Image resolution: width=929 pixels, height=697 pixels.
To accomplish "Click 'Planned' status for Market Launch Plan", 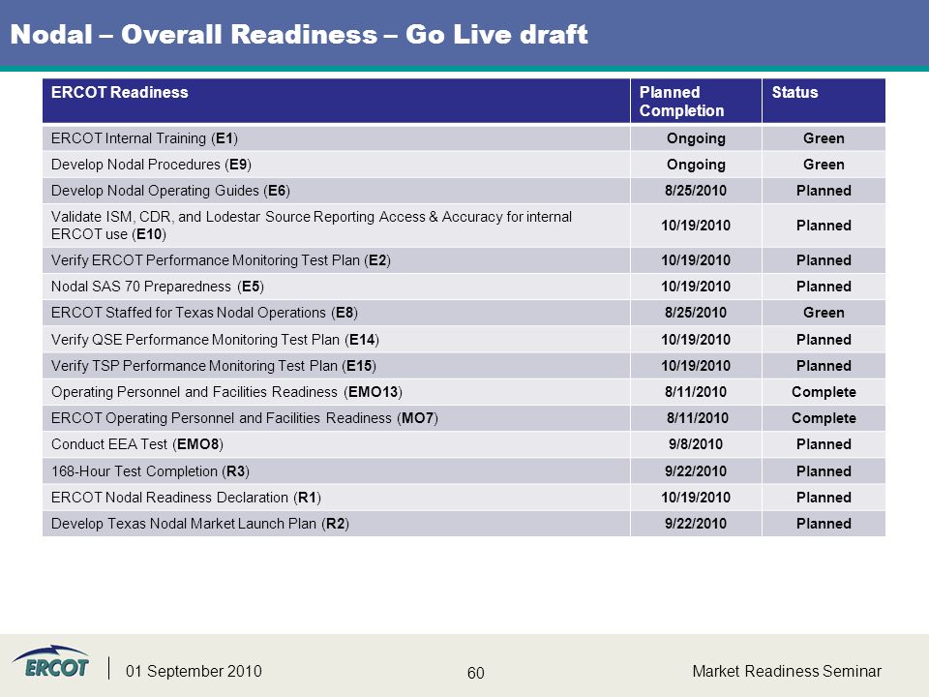I will [824, 524].
